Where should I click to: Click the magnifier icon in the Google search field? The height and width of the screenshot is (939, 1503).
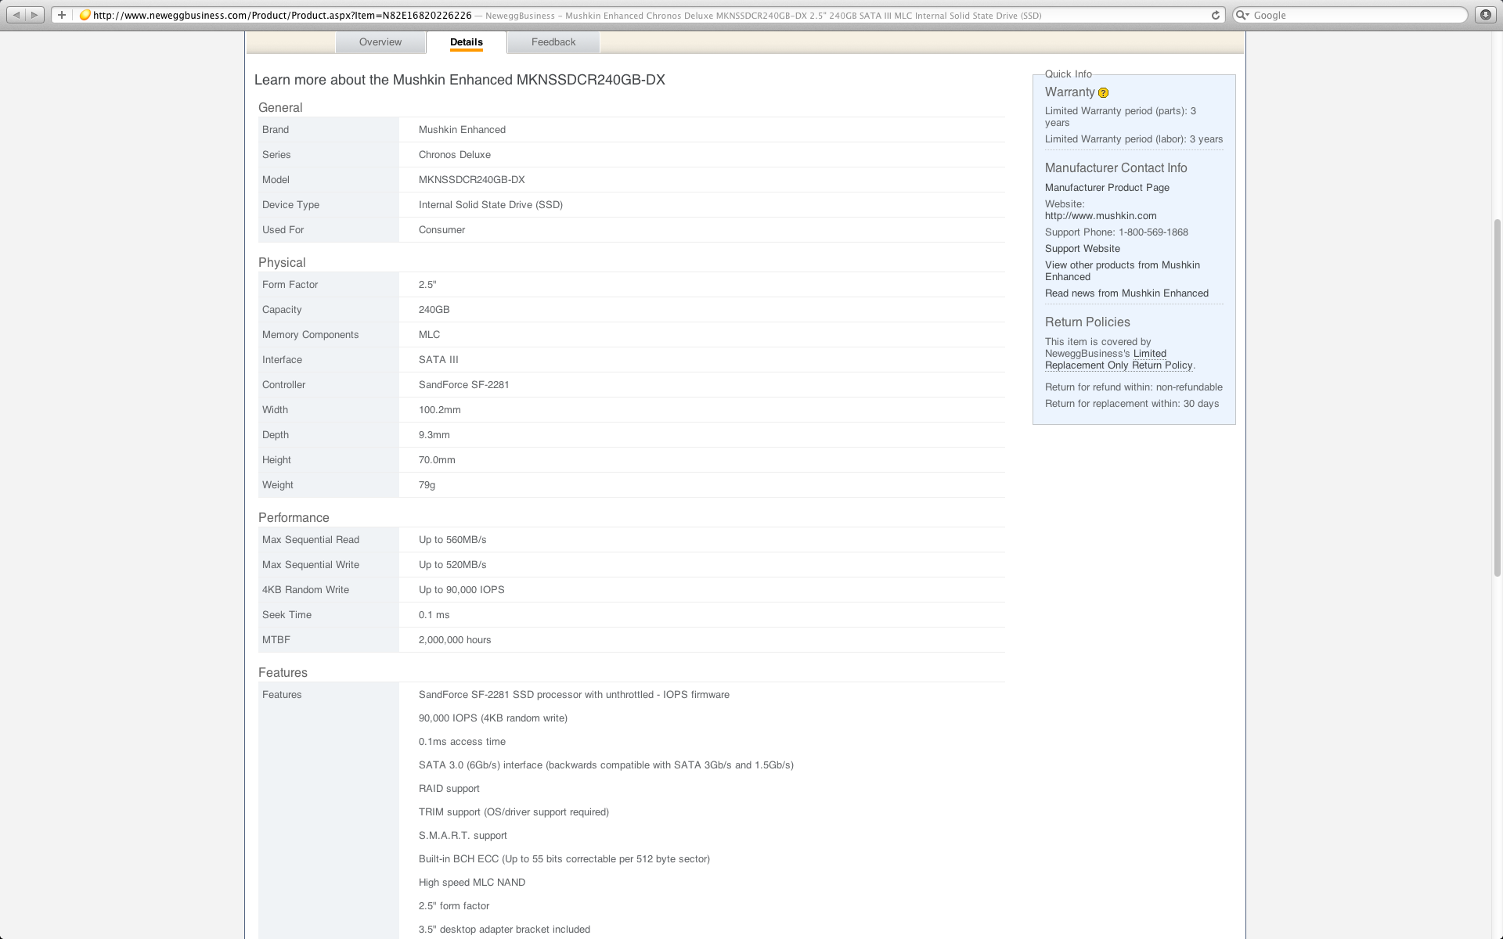[1242, 15]
